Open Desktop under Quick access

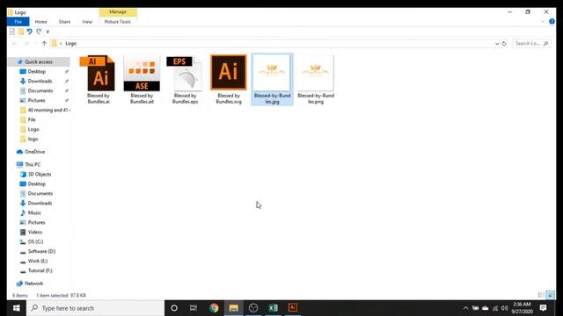click(37, 72)
